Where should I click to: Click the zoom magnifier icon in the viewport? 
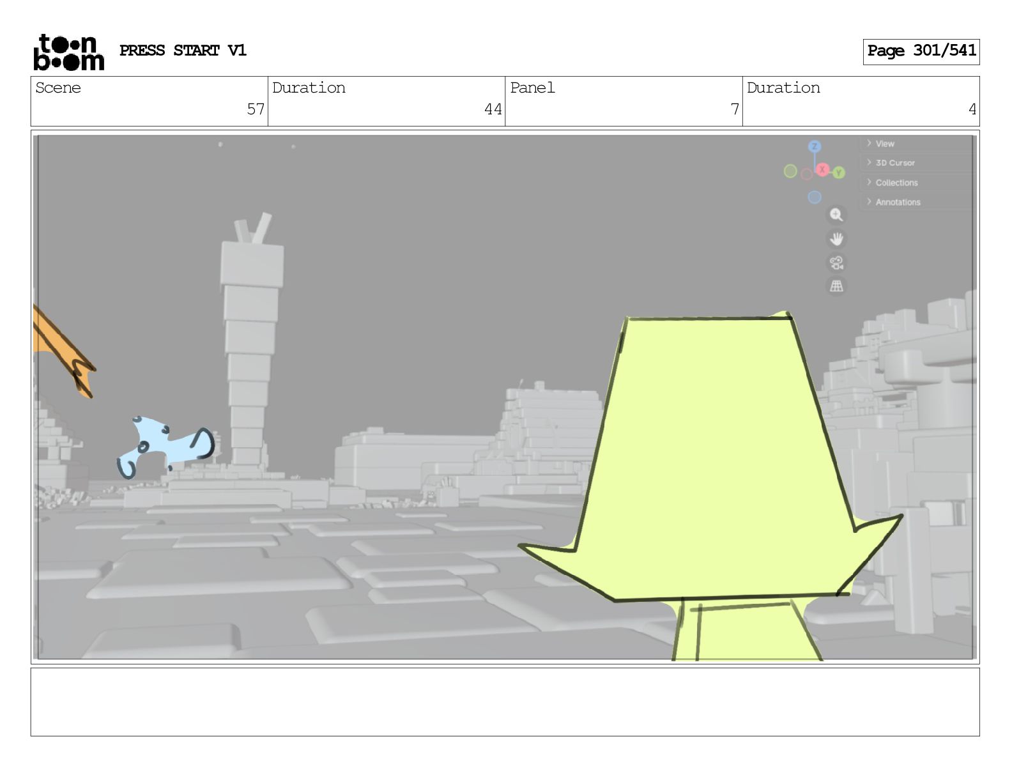click(836, 215)
